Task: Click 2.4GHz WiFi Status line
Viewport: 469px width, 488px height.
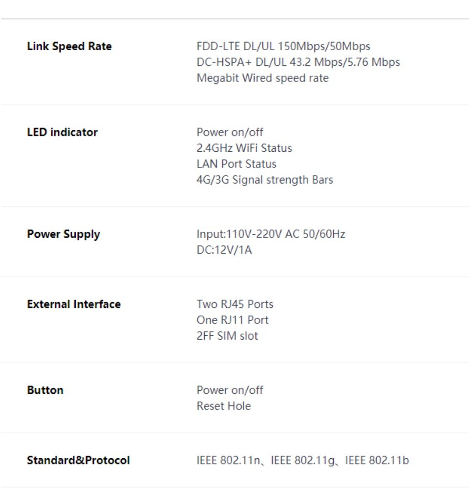Action: [x=244, y=148]
